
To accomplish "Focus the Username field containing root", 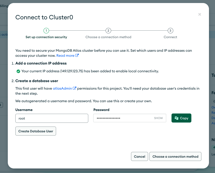I will [52, 118].
